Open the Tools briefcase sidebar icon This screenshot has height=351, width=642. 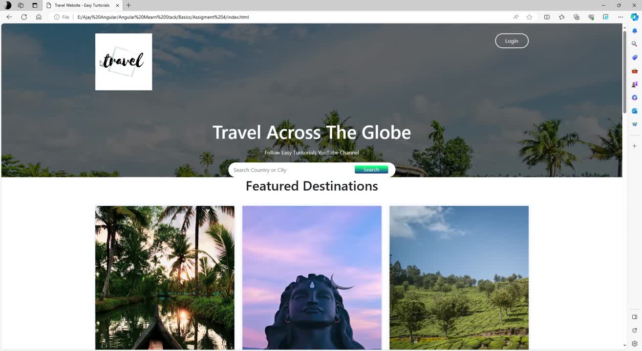point(635,71)
